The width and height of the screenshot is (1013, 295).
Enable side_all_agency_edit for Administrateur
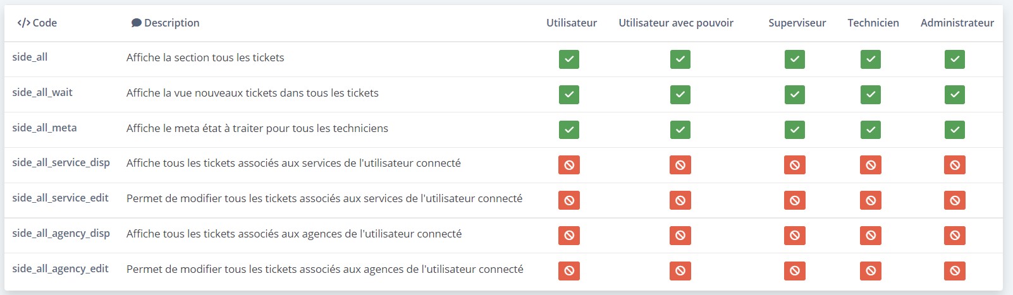(x=955, y=271)
